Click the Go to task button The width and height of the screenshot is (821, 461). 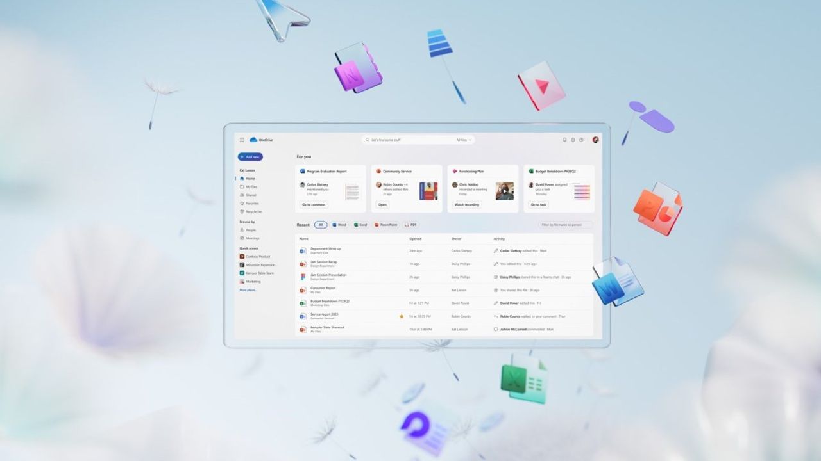coord(538,205)
